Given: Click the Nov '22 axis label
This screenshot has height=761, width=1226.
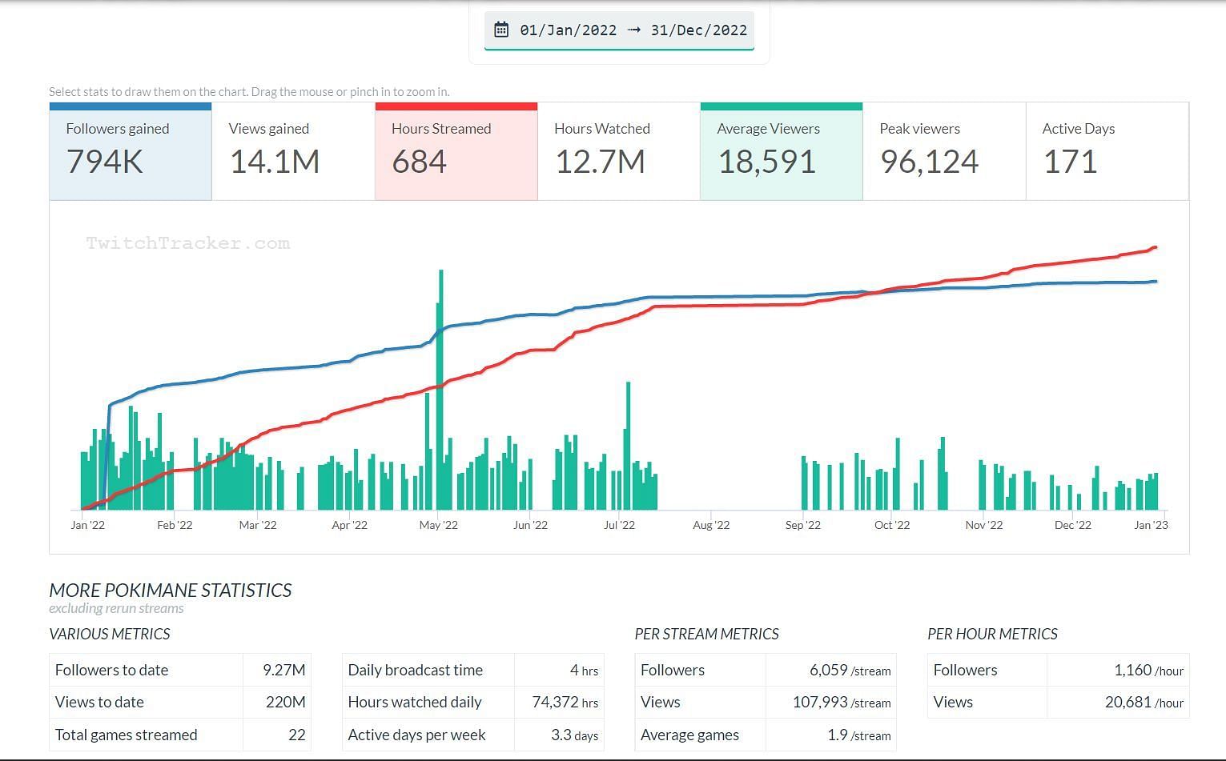Looking at the screenshot, I should 984,525.
